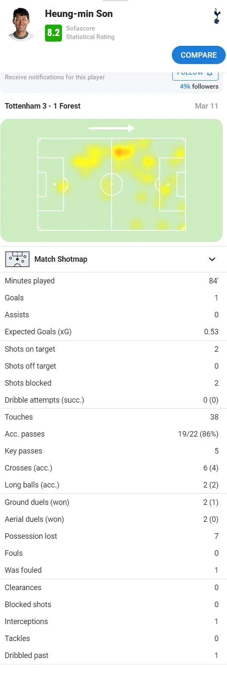227x675 pixels.
Task: Click the direction arrow above the heatmap
Action: (x=111, y=128)
